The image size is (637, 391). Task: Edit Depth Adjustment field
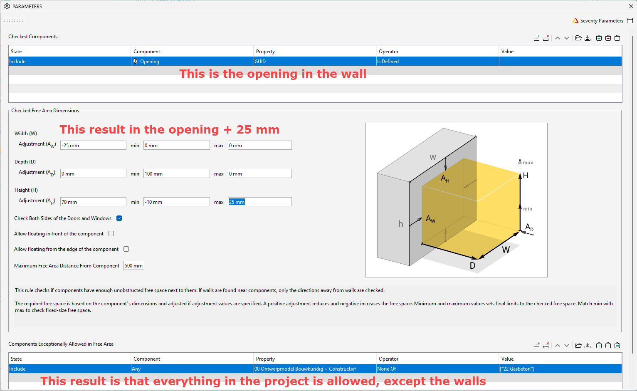pyautogui.click(x=93, y=173)
